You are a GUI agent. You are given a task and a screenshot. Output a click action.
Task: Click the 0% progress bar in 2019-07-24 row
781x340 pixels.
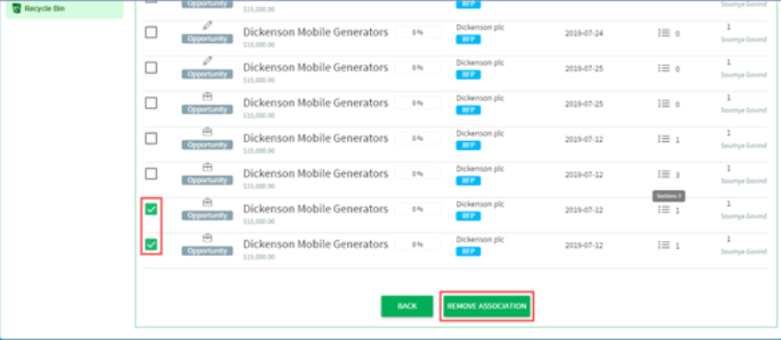(417, 32)
